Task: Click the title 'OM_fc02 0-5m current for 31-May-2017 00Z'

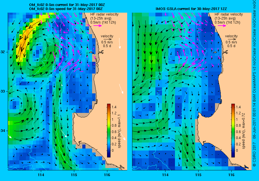Action: coord(67,5)
